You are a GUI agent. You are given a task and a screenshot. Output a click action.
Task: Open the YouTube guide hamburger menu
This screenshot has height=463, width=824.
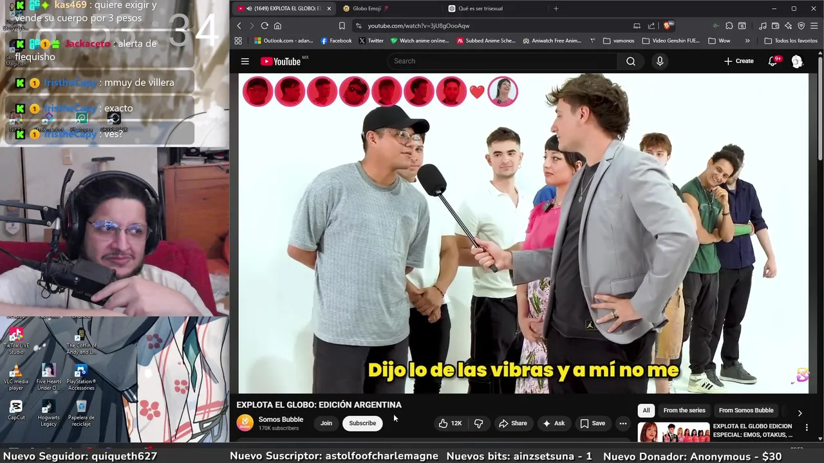click(245, 61)
